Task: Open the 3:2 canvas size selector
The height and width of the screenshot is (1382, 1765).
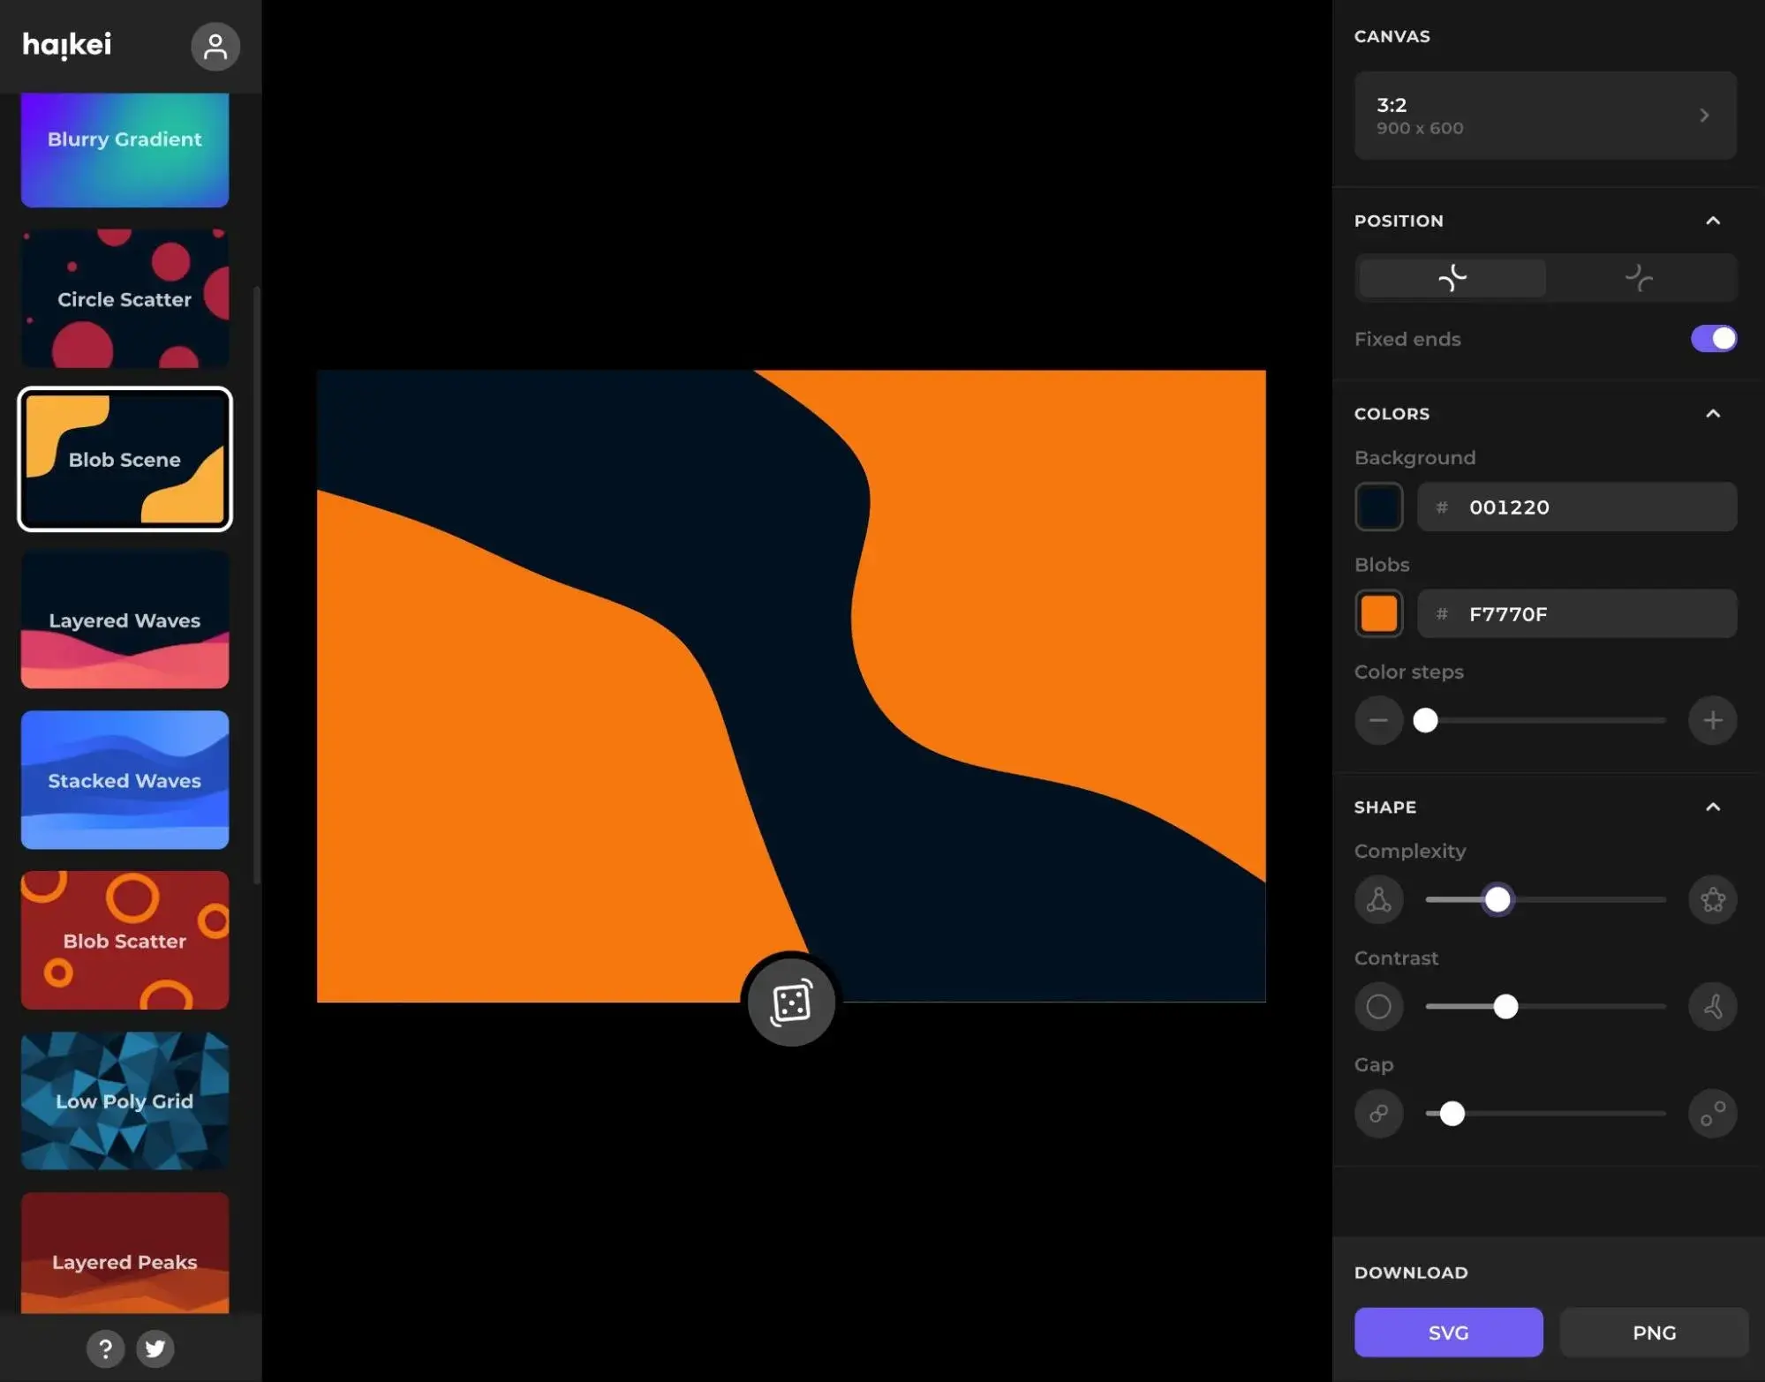Action: (1545, 116)
